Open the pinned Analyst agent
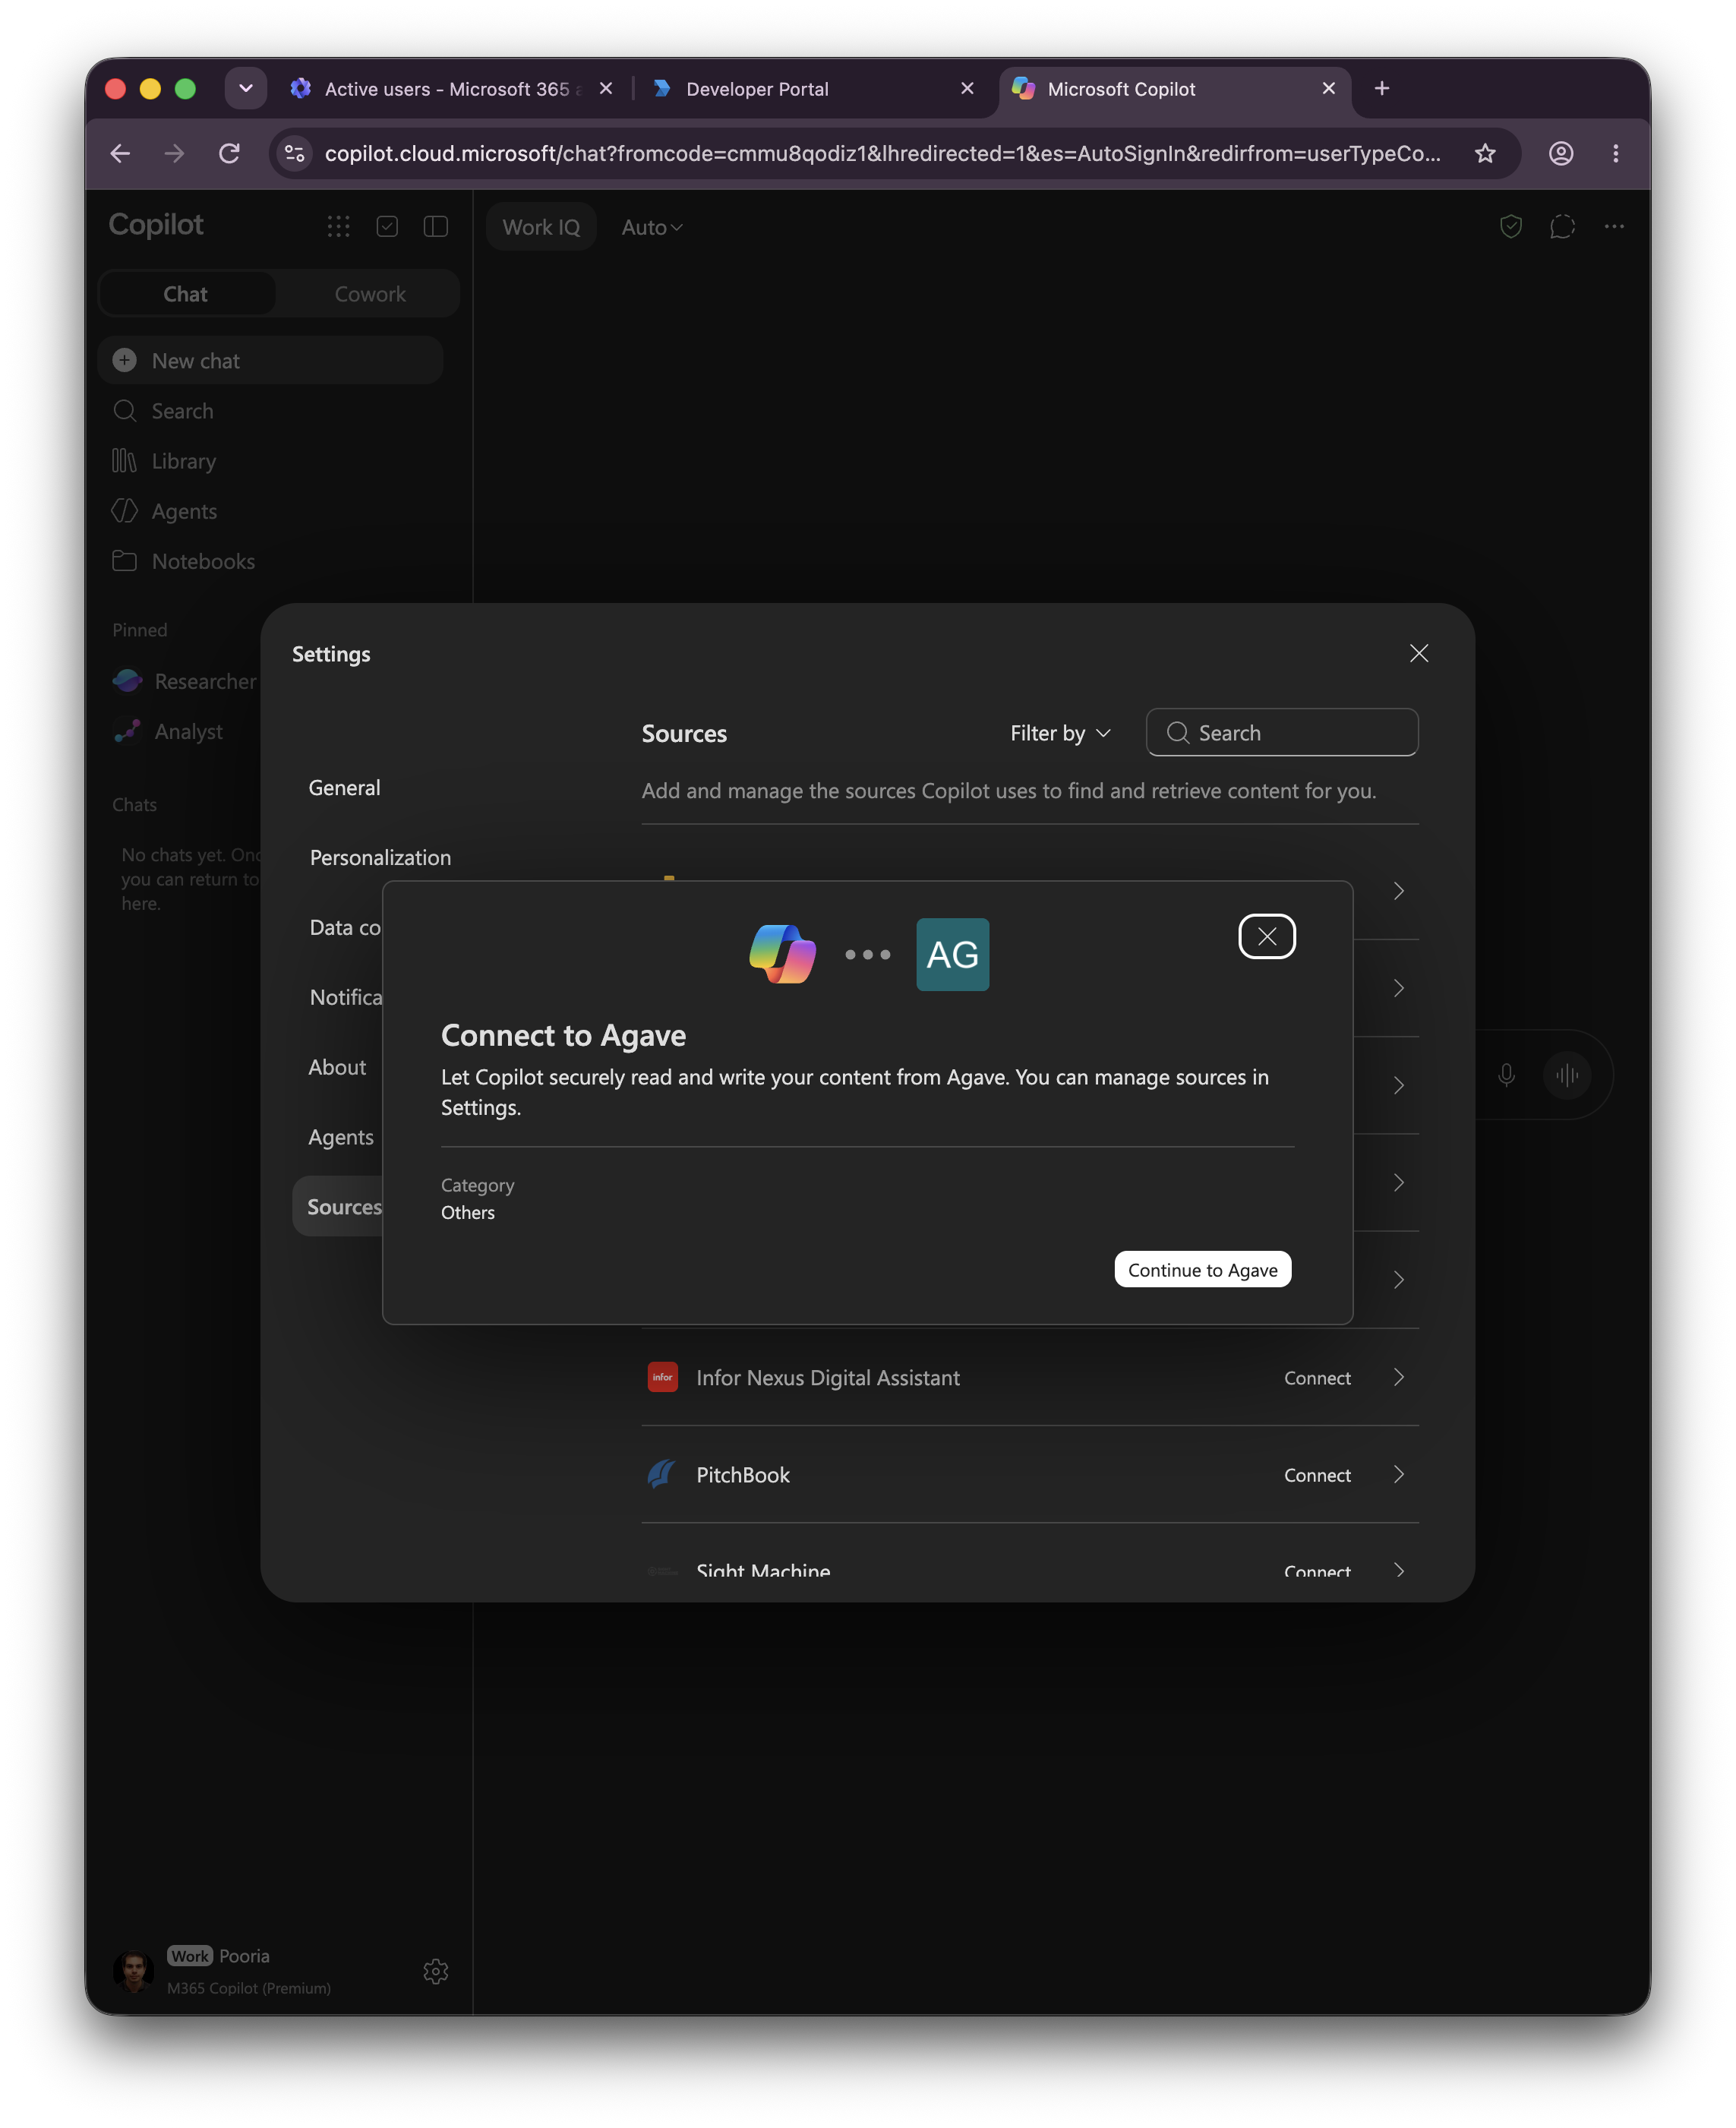The width and height of the screenshot is (1736, 2128). click(x=168, y=730)
